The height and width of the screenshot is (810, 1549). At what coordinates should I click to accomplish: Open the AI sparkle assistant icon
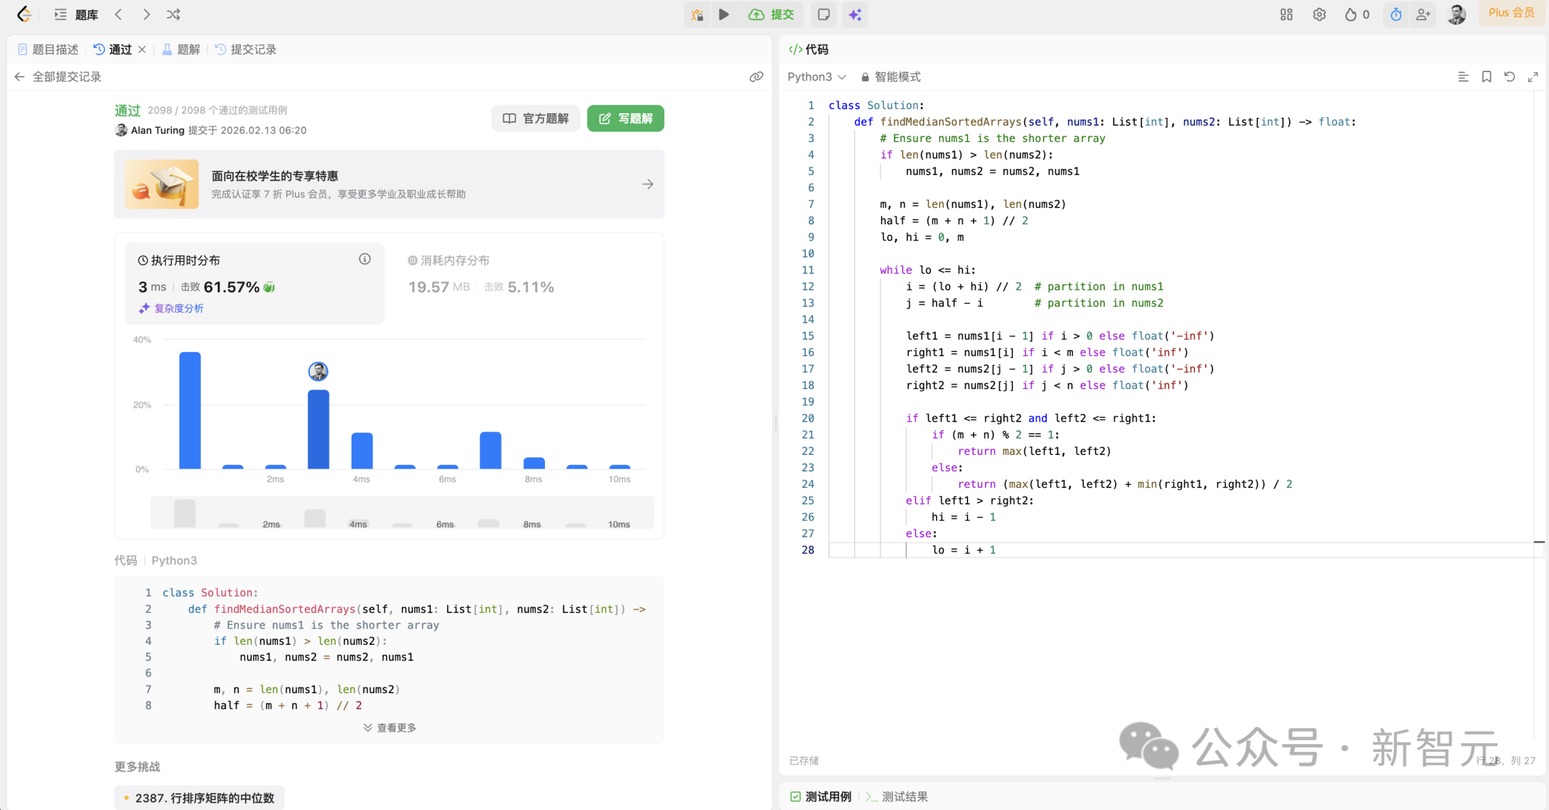coord(855,15)
